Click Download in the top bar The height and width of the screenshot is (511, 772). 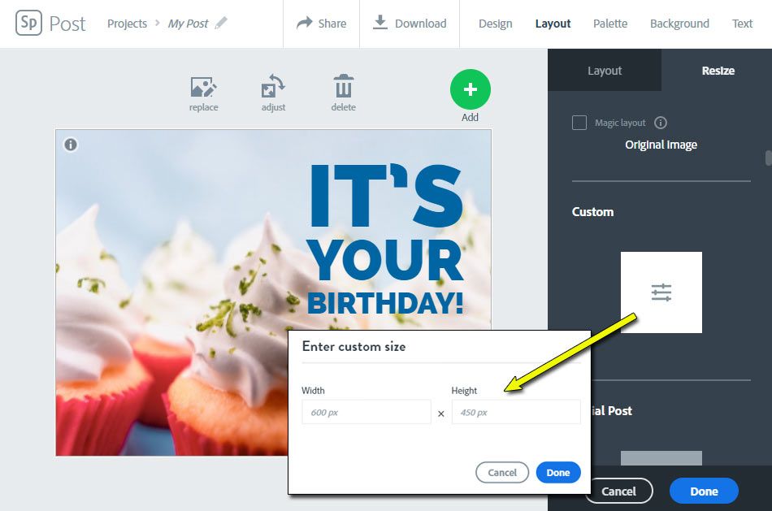[410, 23]
